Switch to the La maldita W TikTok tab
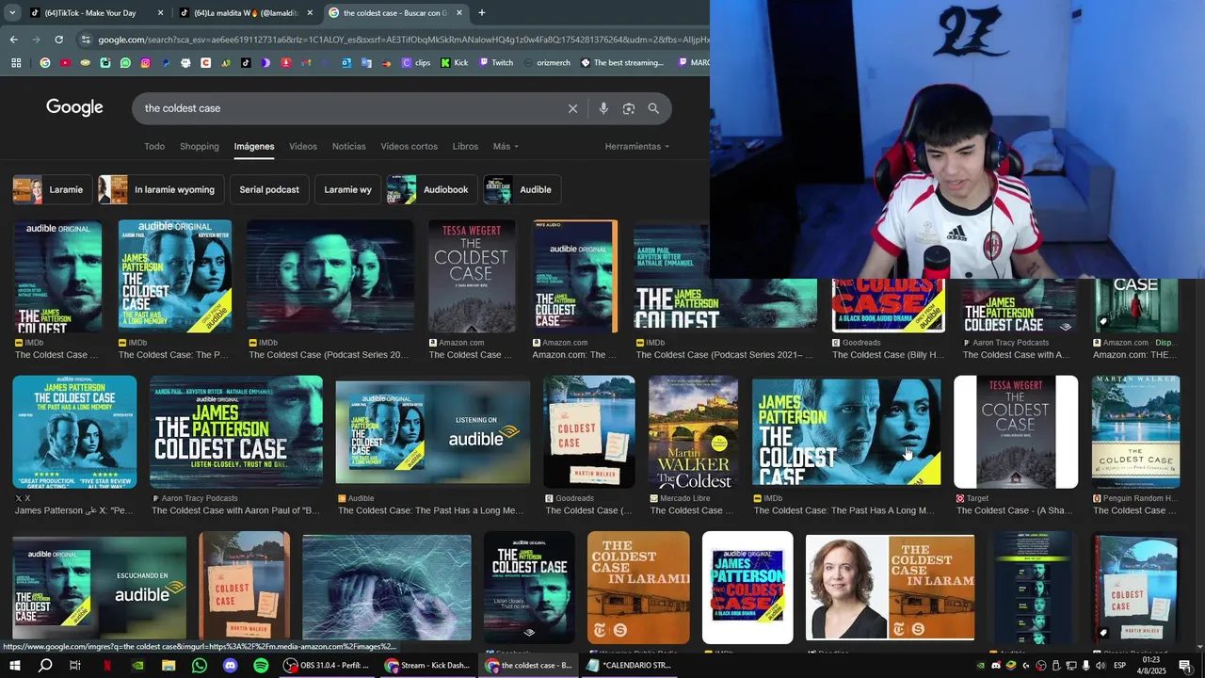The image size is (1205, 678). tap(245, 13)
